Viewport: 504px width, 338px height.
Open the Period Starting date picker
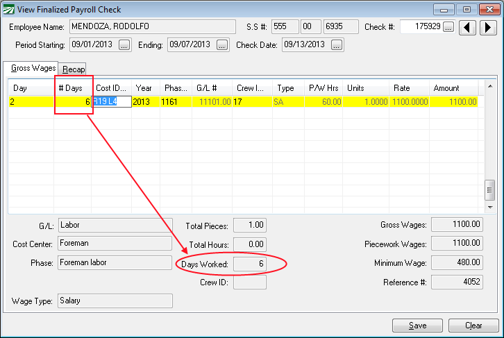(x=124, y=45)
